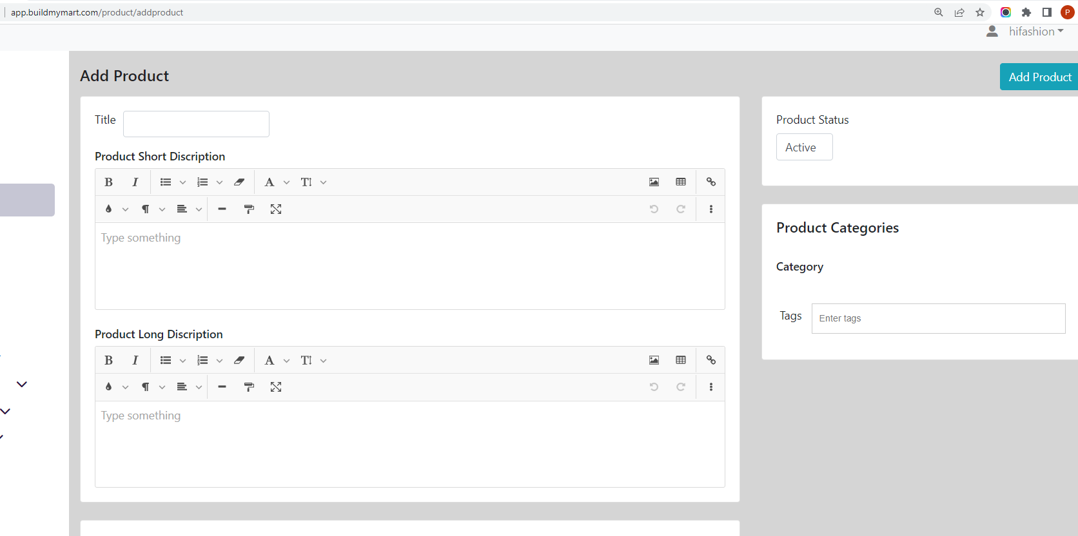Open the Active product status selector

pos(804,147)
